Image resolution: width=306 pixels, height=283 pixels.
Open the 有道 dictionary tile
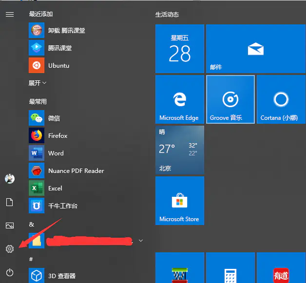pos(281,267)
